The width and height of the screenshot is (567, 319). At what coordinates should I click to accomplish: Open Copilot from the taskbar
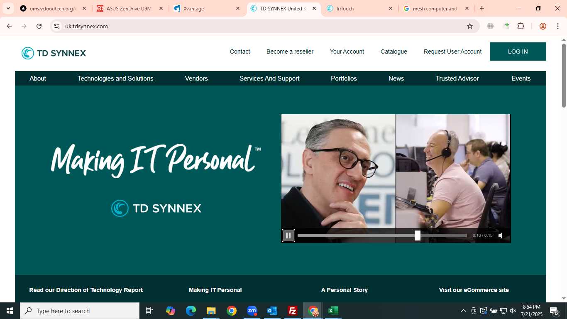171,311
